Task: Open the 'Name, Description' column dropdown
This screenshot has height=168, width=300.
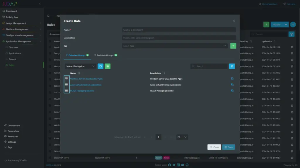Action: (x=80, y=66)
